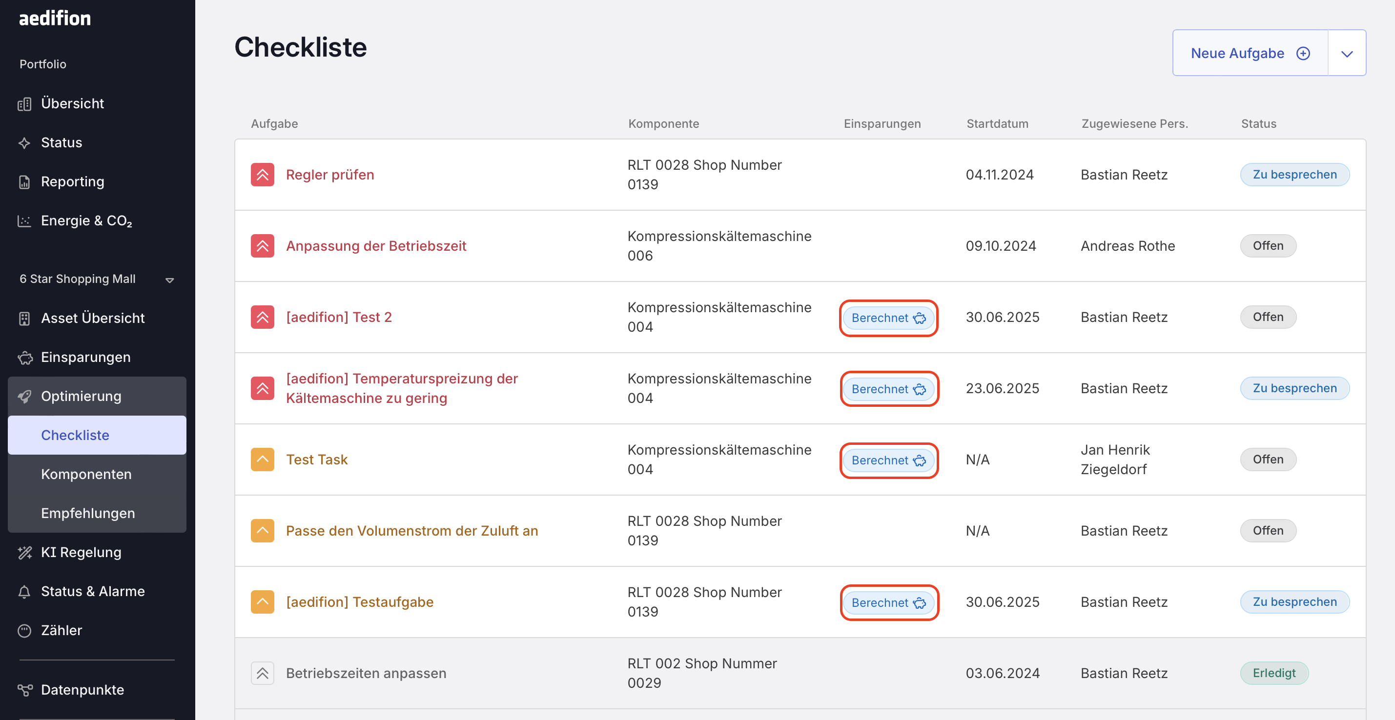The image size is (1395, 720).
Task: Click Zu besprechen status for Regler prüfen
Action: (1294, 174)
